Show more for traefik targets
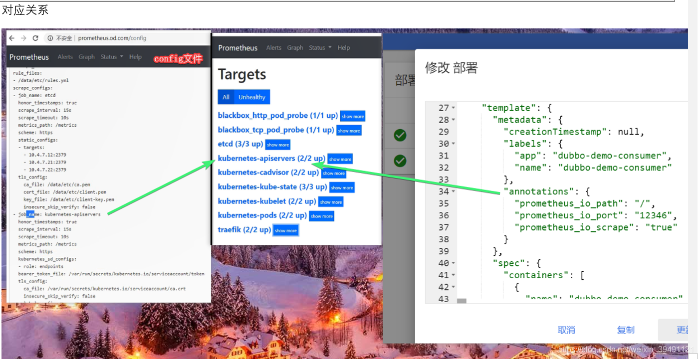This screenshot has height=359, width=698. pyautogui.click(x=286, y=230)
